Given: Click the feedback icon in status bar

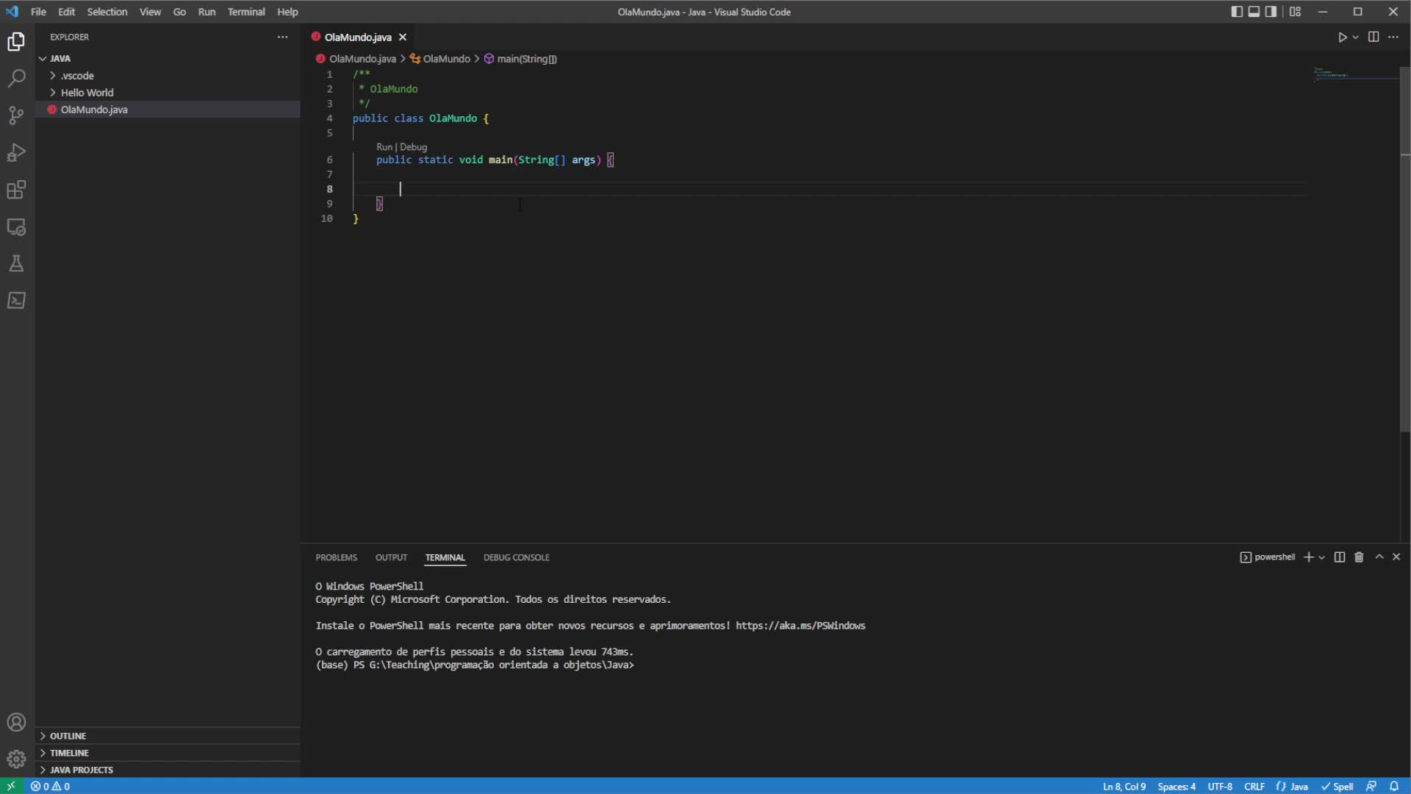Looking at the screenshot, I should (1371, 786).
